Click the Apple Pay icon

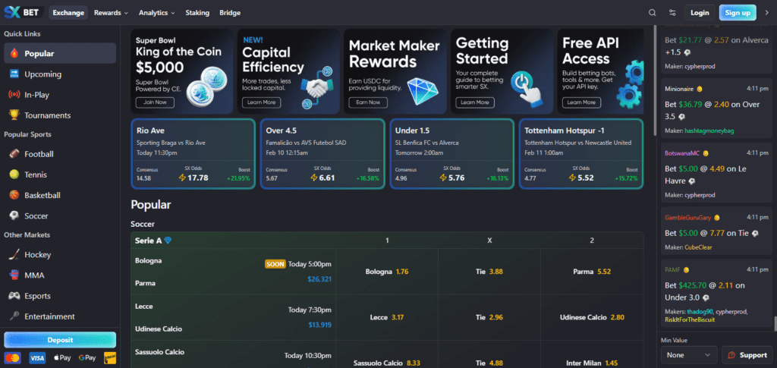coord(62,357)
